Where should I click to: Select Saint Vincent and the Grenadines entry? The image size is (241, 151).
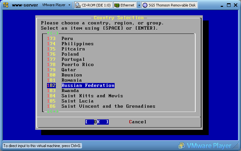tap(108, 106)
